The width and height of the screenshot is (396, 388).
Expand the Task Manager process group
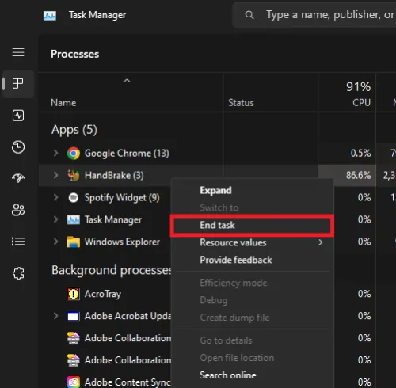pyautogui.click(x=55, y=219)
